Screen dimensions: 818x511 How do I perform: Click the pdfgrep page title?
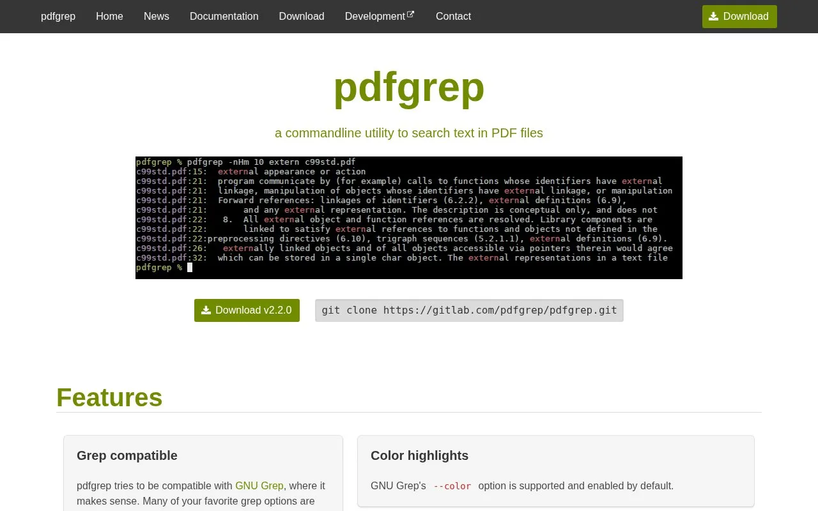(409, 87)
